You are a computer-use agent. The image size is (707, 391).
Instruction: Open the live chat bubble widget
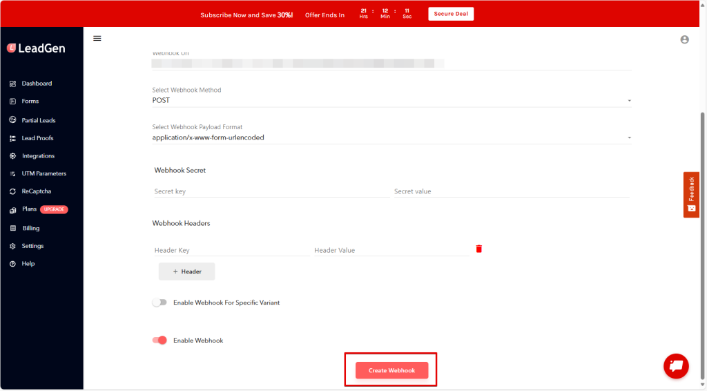(x=676, y=366)
